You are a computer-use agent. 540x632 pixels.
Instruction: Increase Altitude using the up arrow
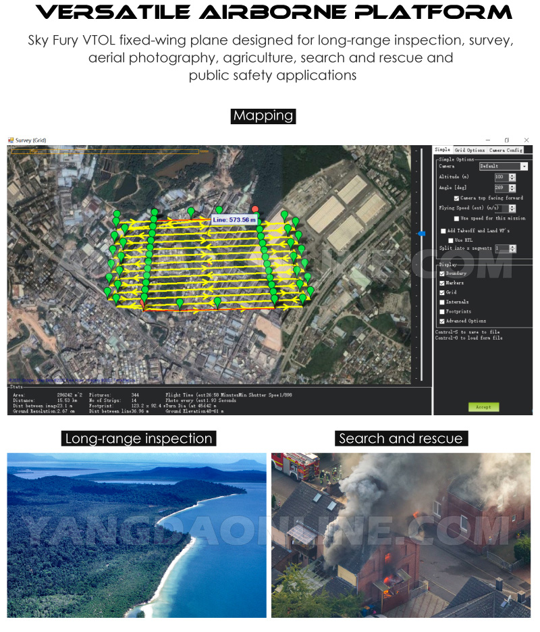(512, 175)
